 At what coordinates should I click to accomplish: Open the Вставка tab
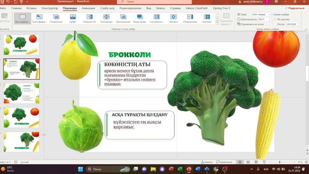(x=31, y=8)
